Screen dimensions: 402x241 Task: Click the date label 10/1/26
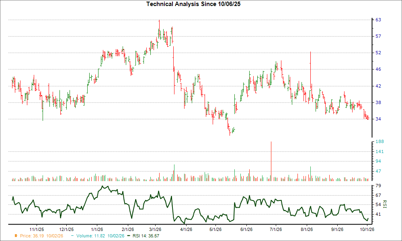tap(367, 229)
